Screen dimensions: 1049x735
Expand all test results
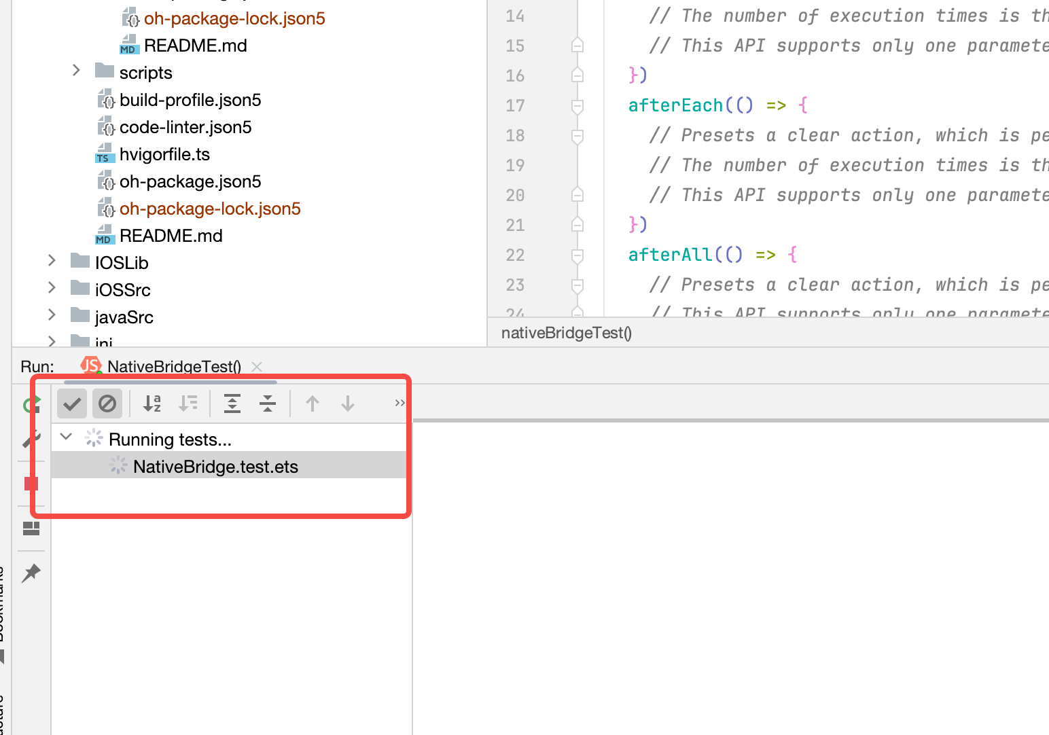(232, 404)
